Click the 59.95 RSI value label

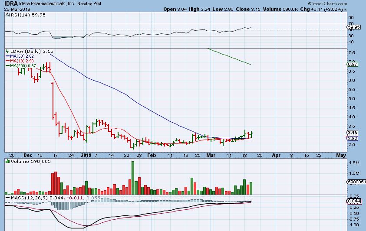tap(354, 27)
